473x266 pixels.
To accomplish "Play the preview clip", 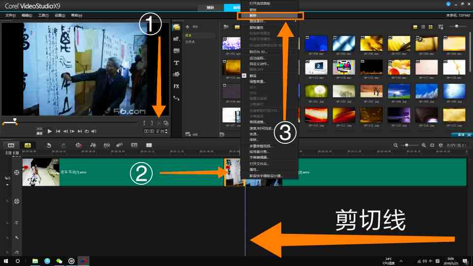I will coord(49,132).
